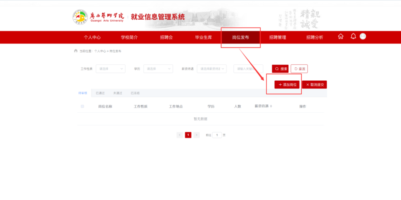The width and height of the screenshot is (401, 200).
Task: Go to the home page icon
Action: point(340,37)
